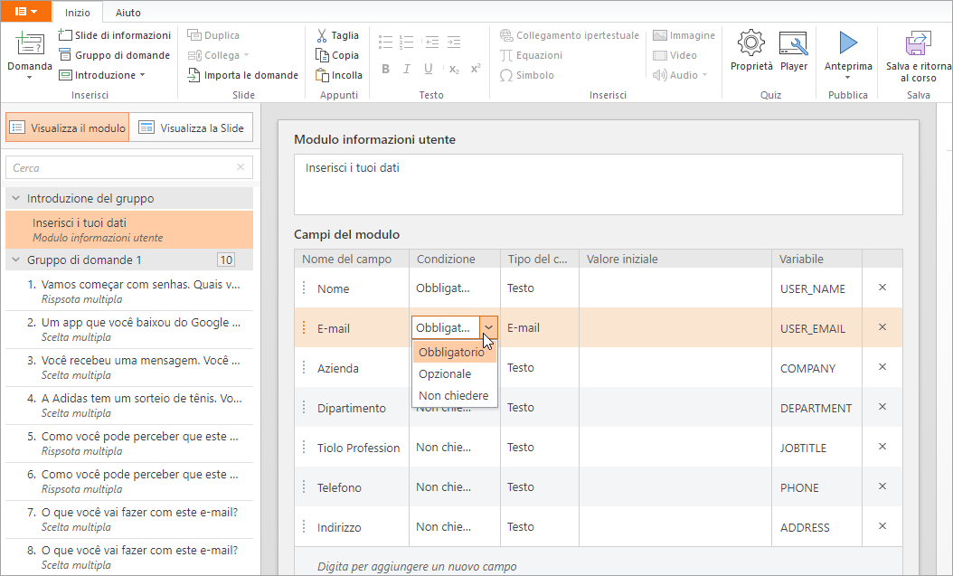This screenshot has height=576, width=953.
Task: Click the Taglia scissors icon
Action: (322, 35)
